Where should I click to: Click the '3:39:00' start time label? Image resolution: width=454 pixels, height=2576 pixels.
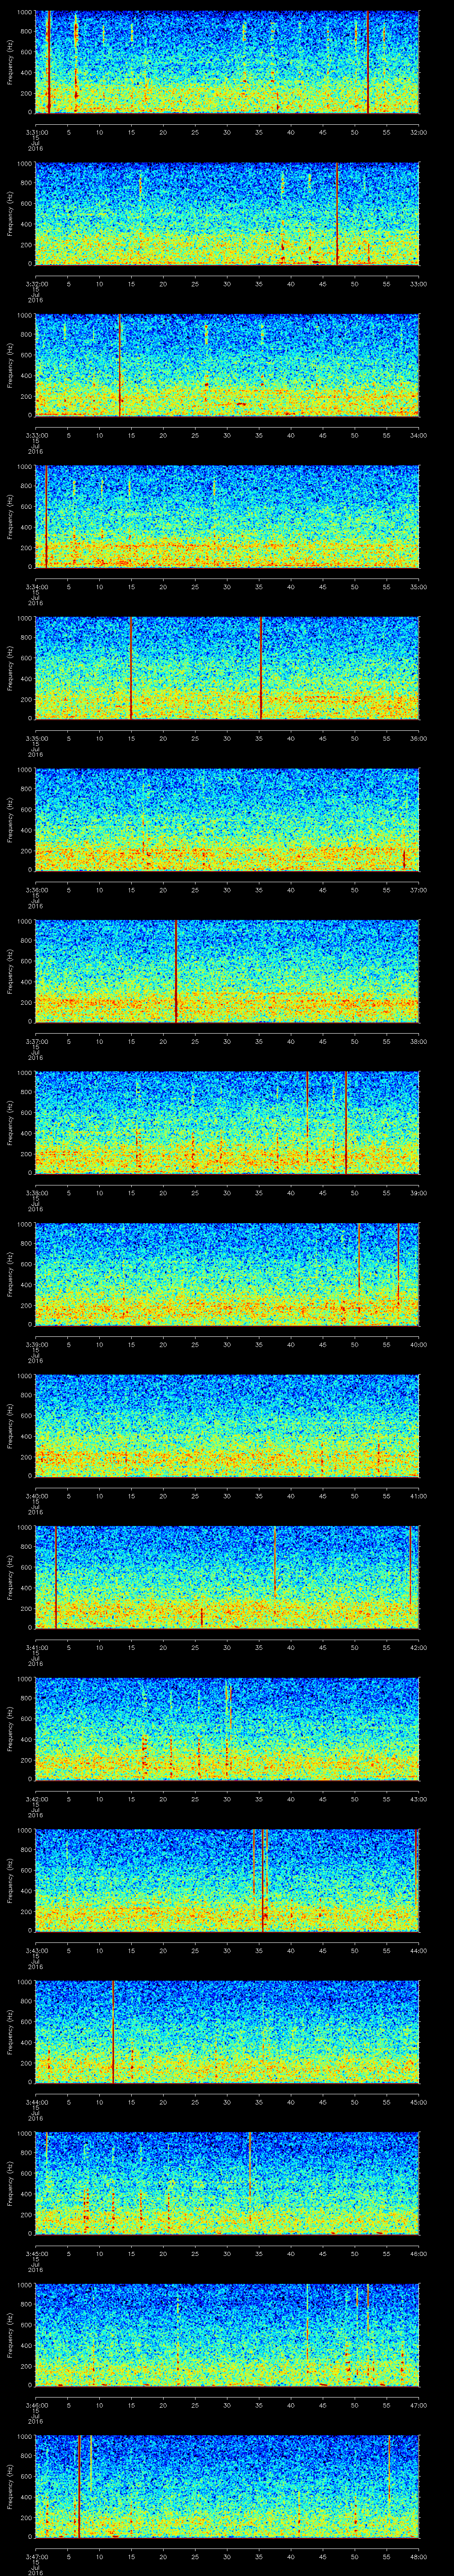(x=36, y=1343)
